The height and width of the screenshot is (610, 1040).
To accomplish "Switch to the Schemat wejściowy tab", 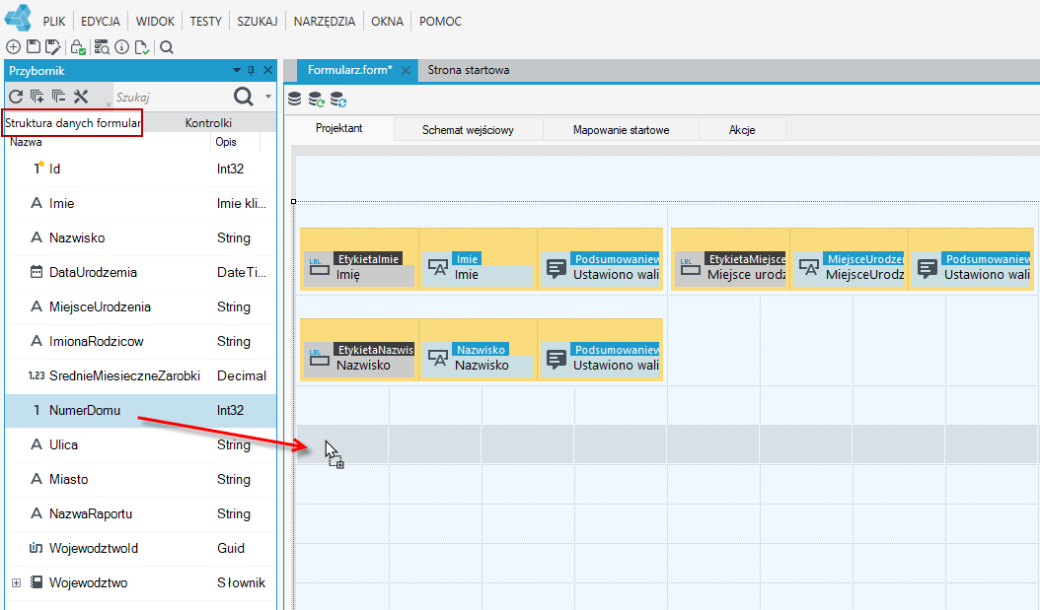I will [469, 130].
